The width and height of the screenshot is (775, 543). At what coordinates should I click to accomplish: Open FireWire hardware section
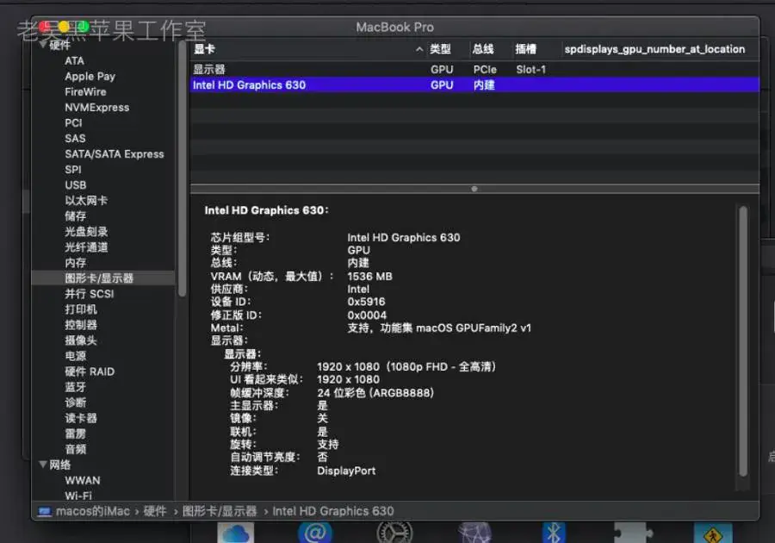coord(85,92)
